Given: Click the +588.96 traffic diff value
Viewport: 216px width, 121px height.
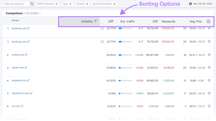Looking at the screenshot, I should 169,106.
